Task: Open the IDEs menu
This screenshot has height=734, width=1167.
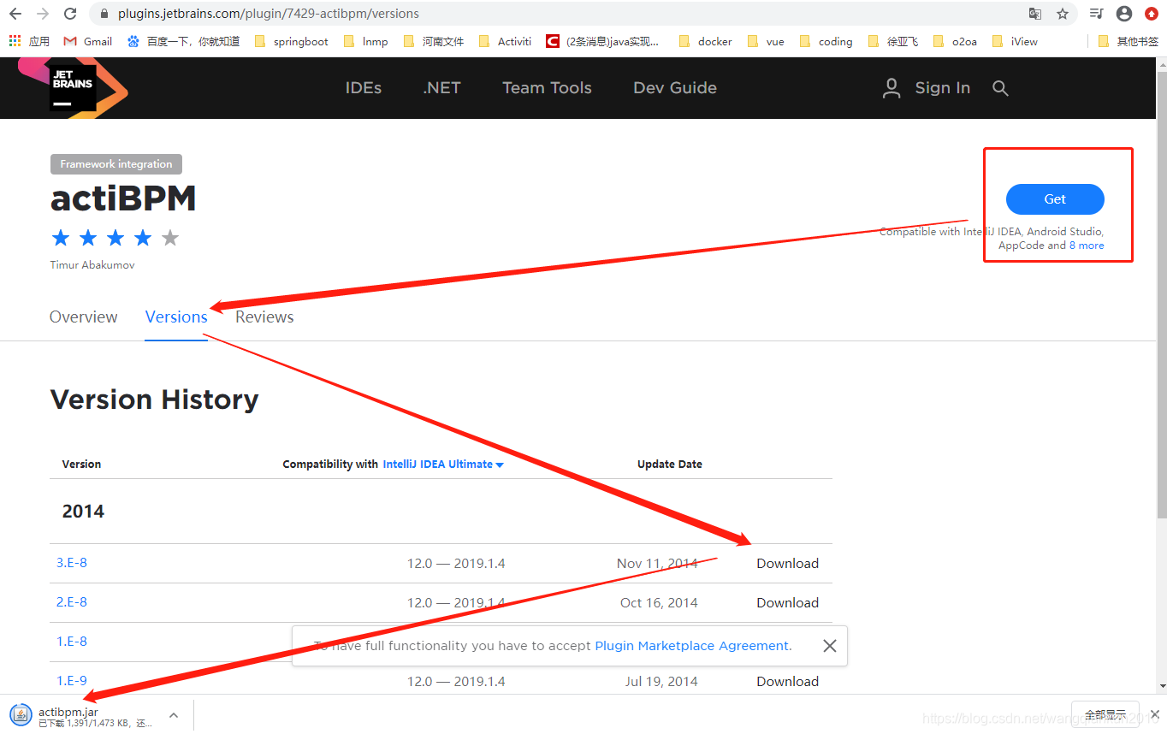Action: tap(364, 88)
